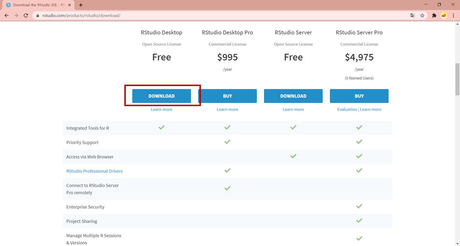Click Server Pro Enterprise Security checkmark
This screenshot has height=246, width=460.
pyautogui.click(x=359, y=206)
